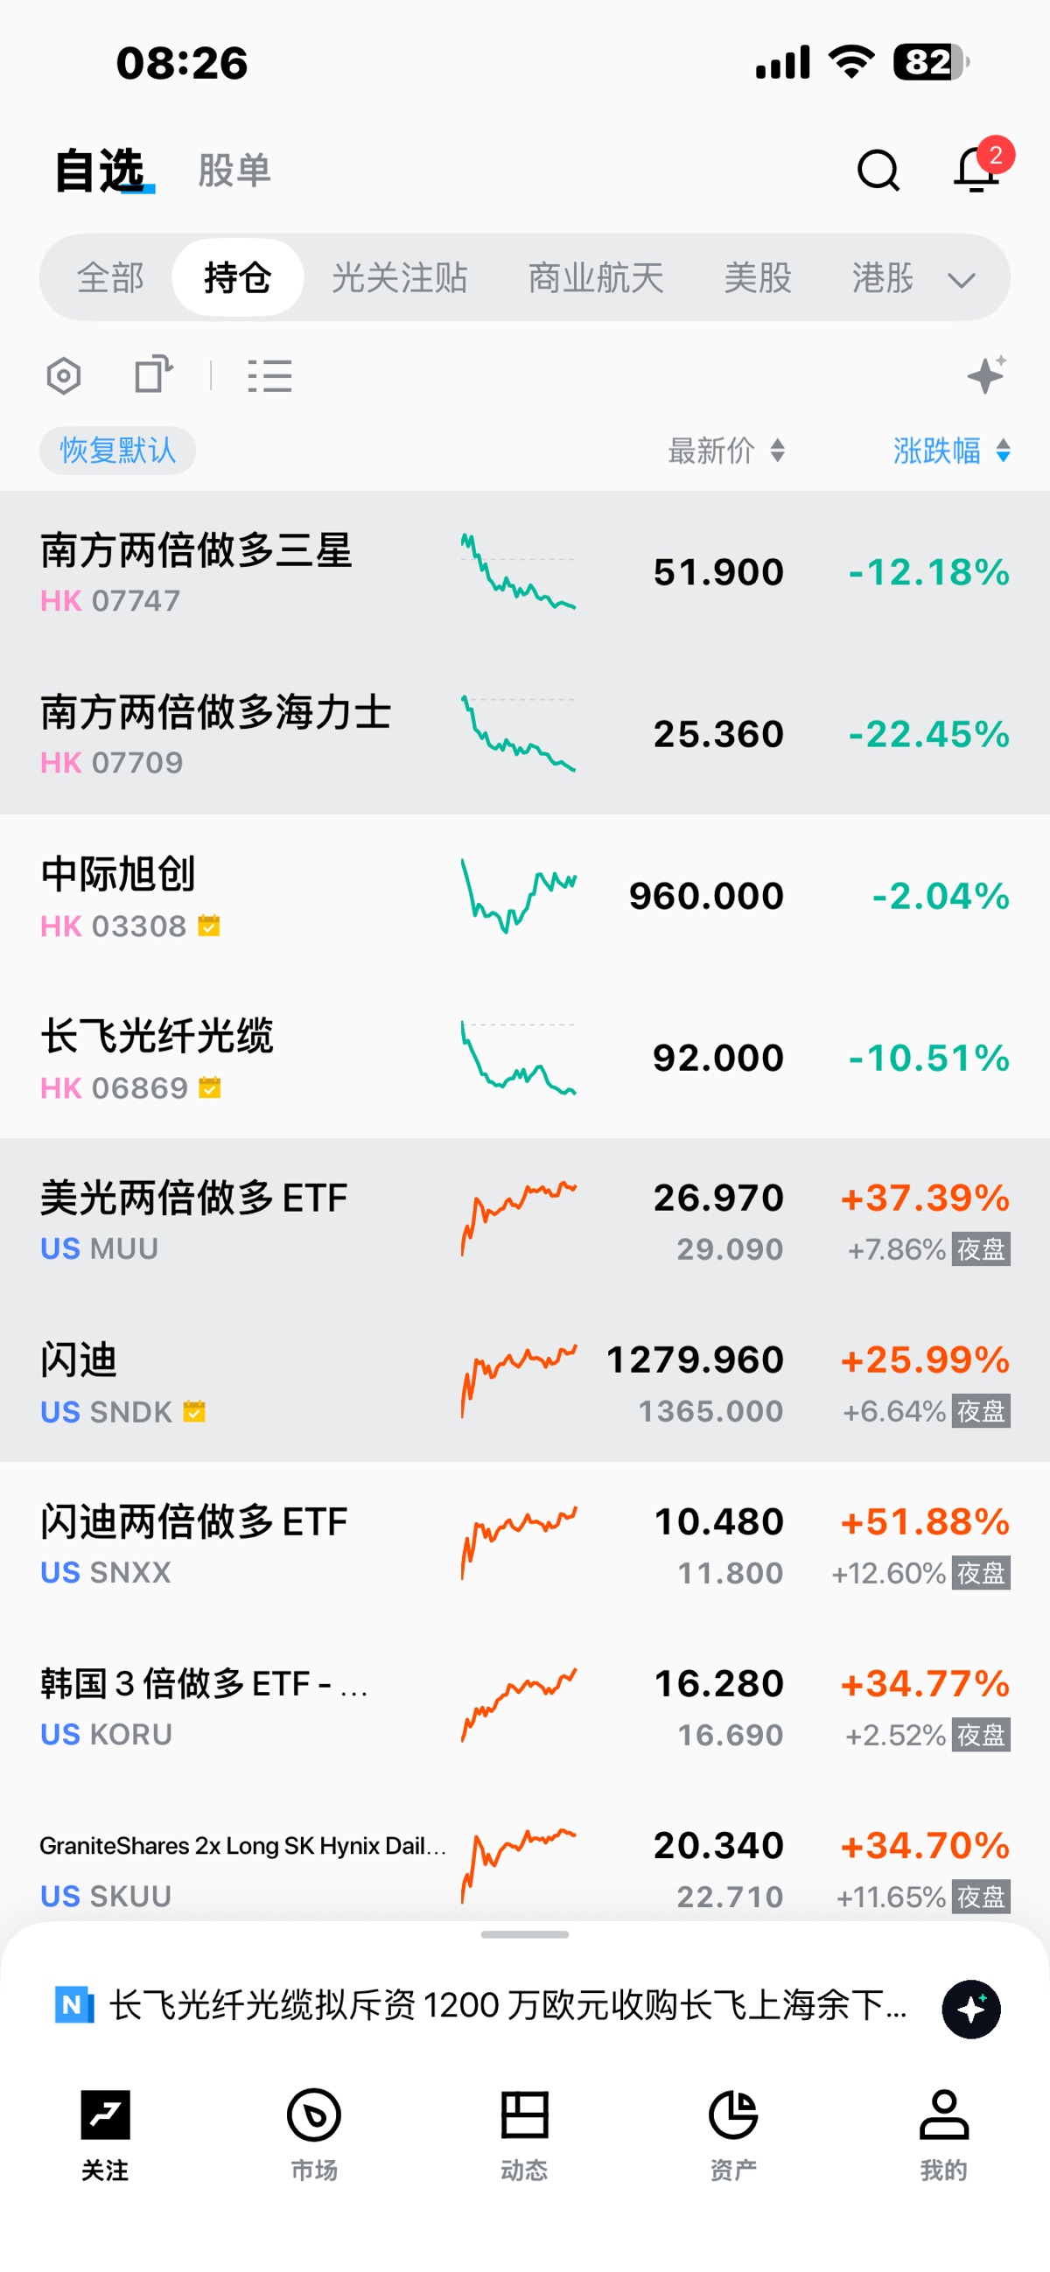Select the 全部 filter tab
The width and height of the screenshot is (1050, 2272).
click(110, 278)
